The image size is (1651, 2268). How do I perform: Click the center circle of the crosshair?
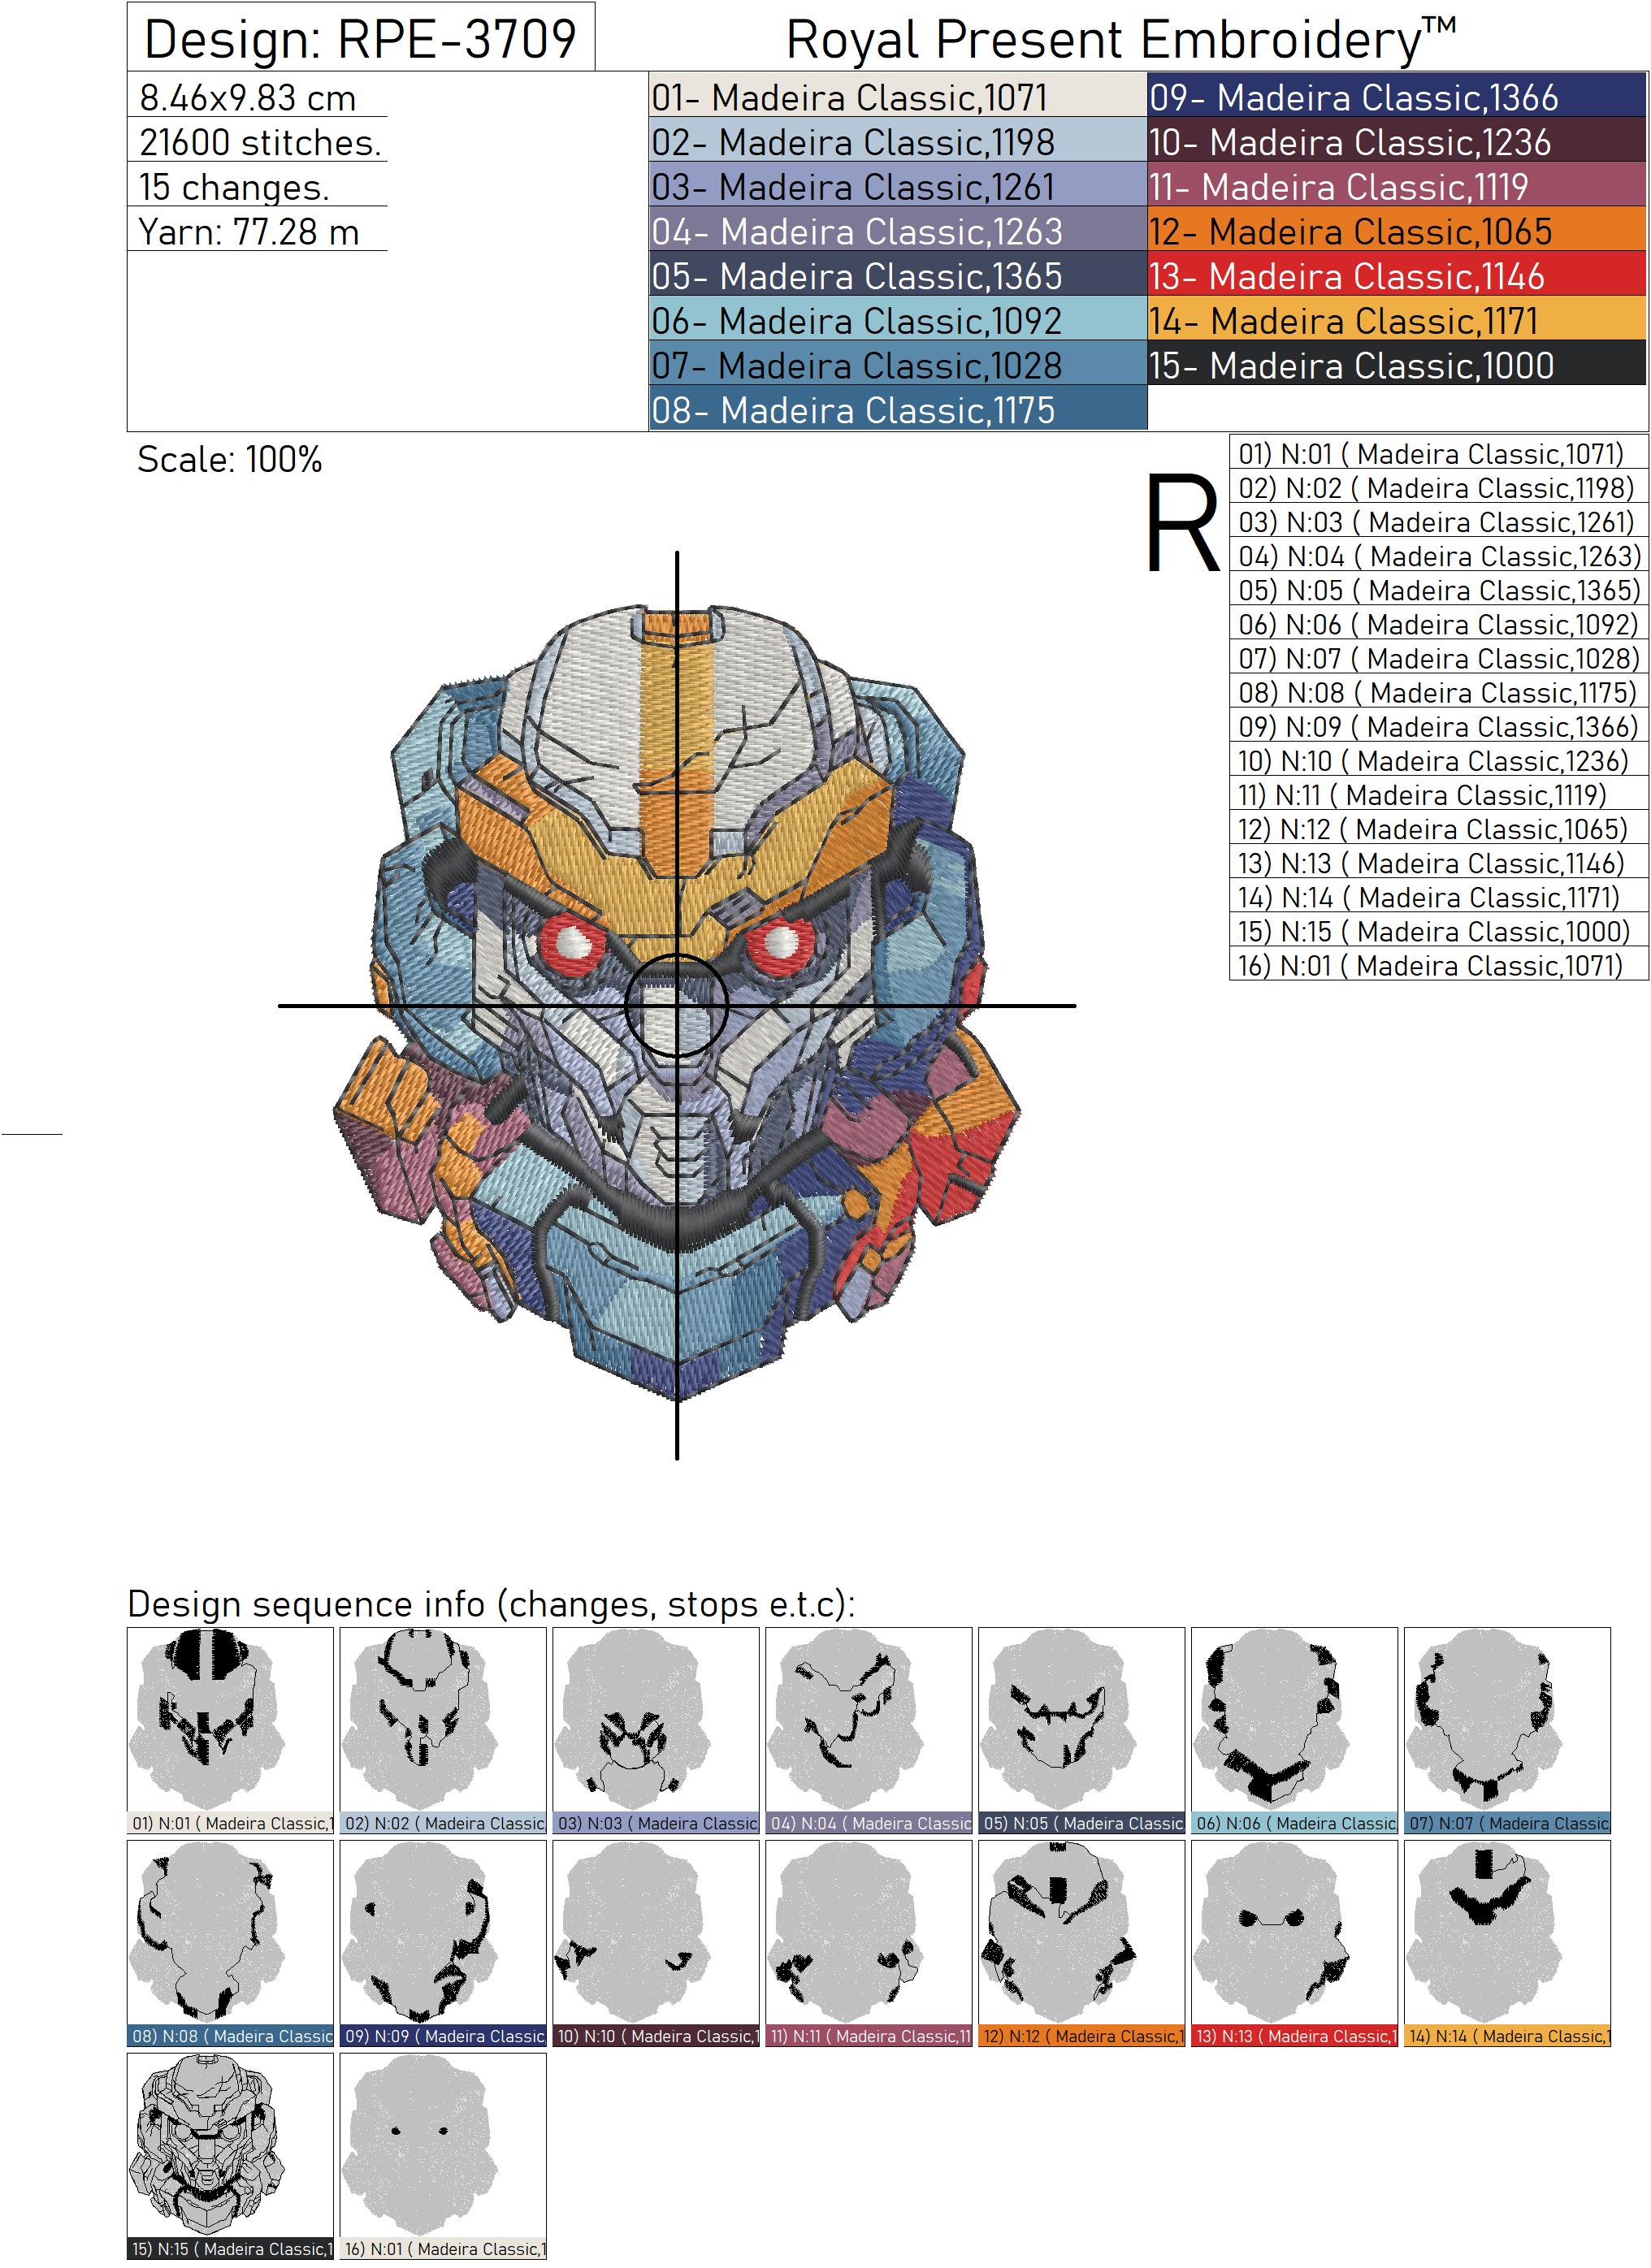pos(676,1005)
